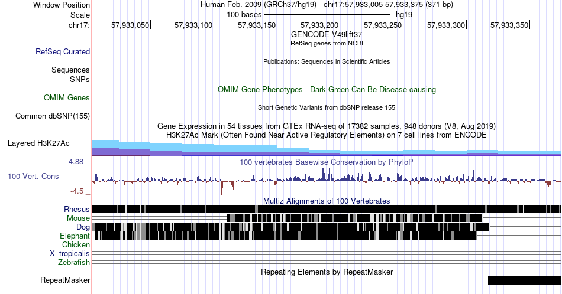
Task: Click the Dog alignment row label
Action: click(x=83, y=227)
